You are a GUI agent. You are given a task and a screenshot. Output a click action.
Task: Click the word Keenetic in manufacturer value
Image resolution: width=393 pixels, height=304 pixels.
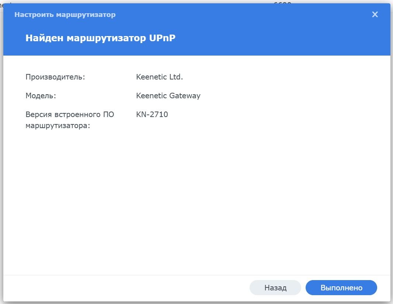pos(151,77)
